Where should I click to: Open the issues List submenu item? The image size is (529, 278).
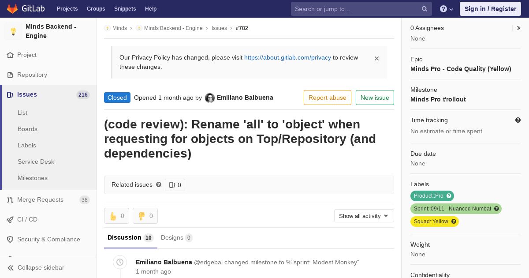[22, 113]
